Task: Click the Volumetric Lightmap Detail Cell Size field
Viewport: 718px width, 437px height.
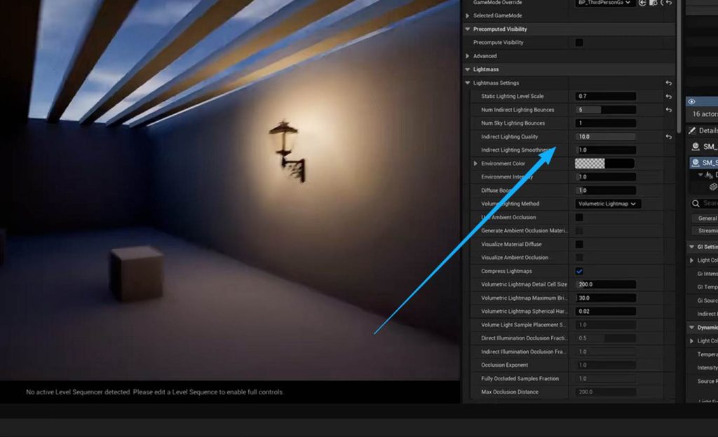Action: click(x=605, y=284)
